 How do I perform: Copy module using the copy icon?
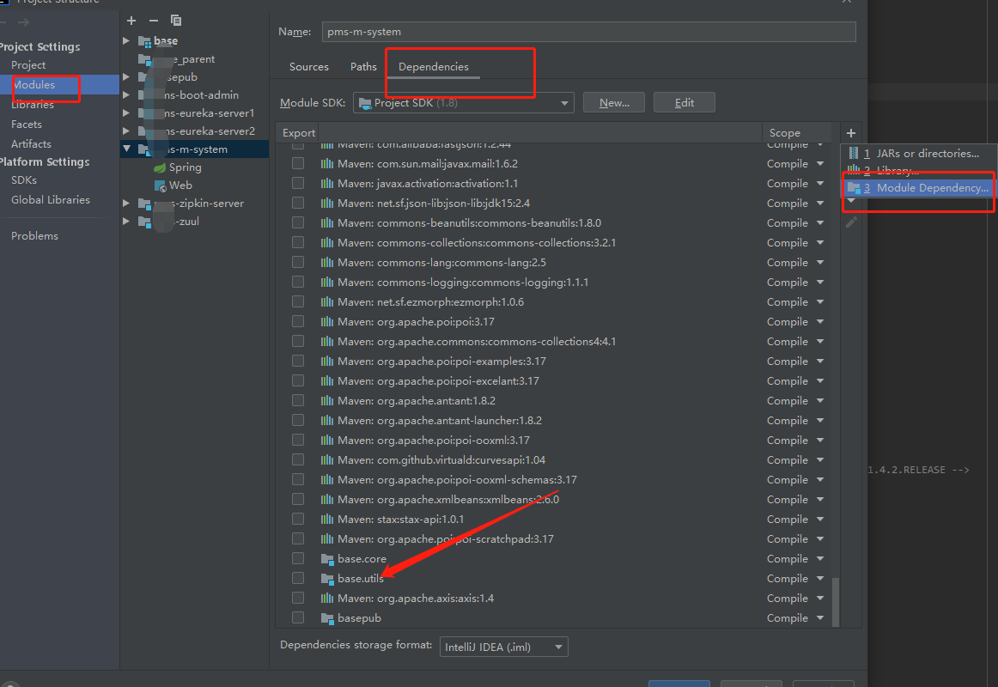click(176, 21)
